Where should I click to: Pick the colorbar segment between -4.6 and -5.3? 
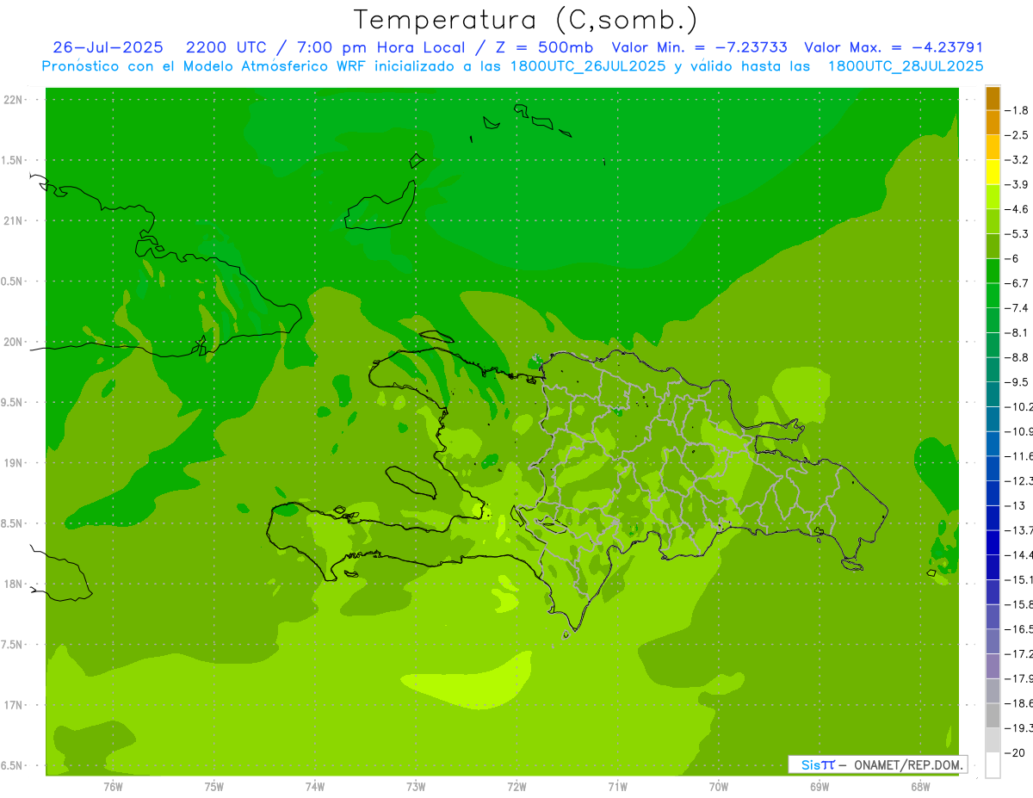tap(993, 221)
